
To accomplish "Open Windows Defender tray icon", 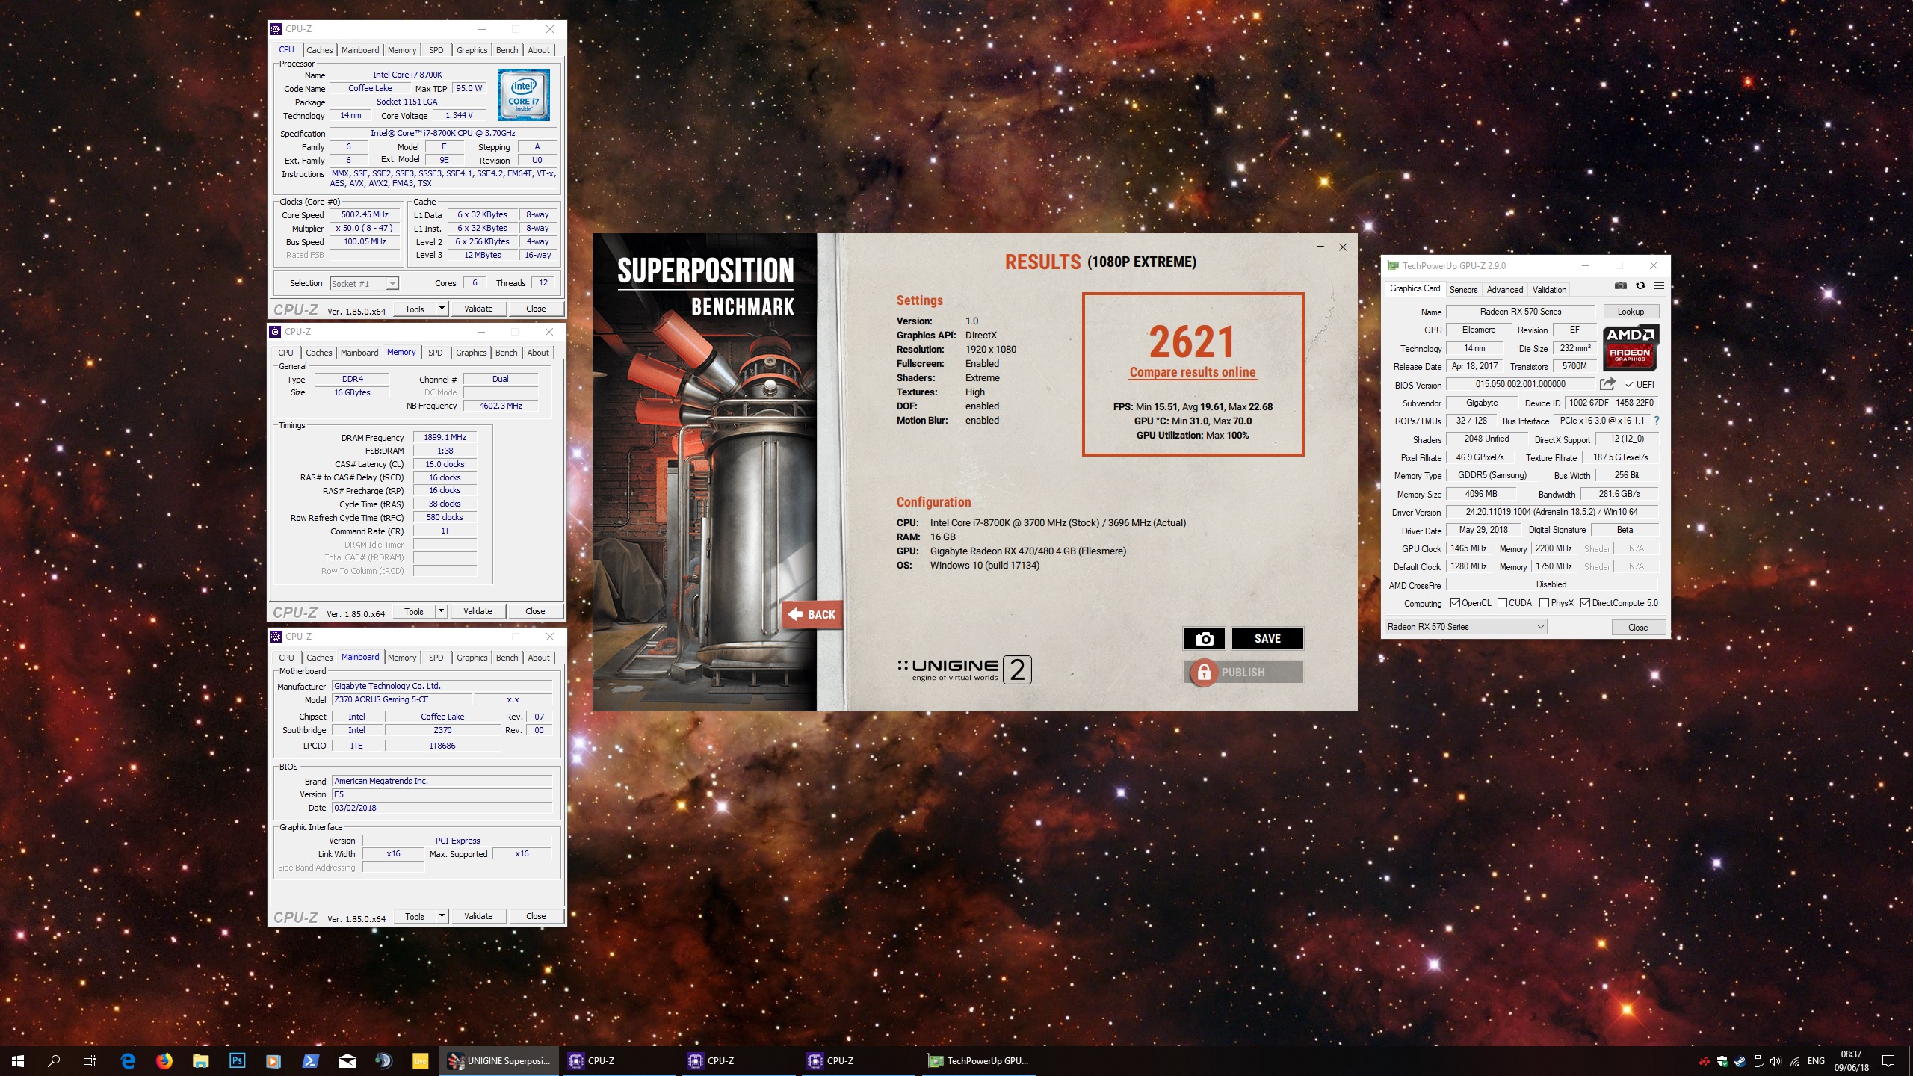I will click(1722, 1061).
